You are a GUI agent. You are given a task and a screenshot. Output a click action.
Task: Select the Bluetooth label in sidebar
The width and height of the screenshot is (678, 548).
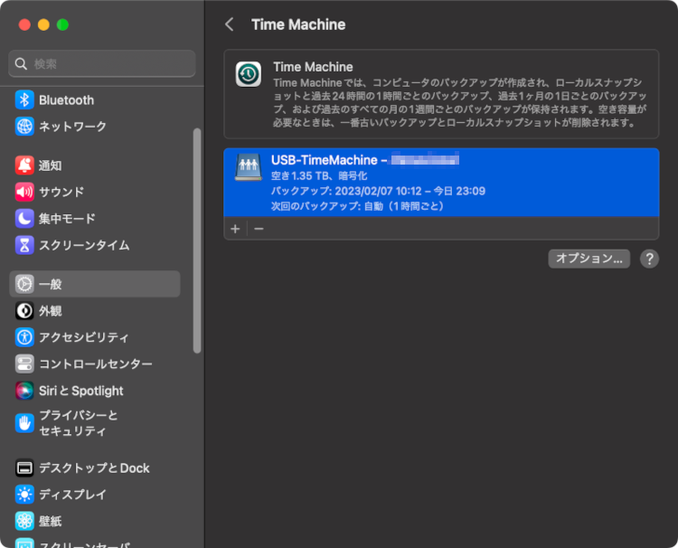[x=66, y=100]
